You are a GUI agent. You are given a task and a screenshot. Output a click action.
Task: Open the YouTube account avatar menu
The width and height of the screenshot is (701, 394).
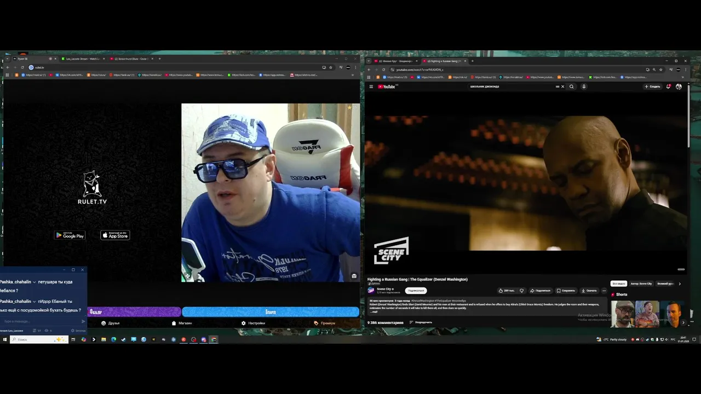[x=679, y=86]
